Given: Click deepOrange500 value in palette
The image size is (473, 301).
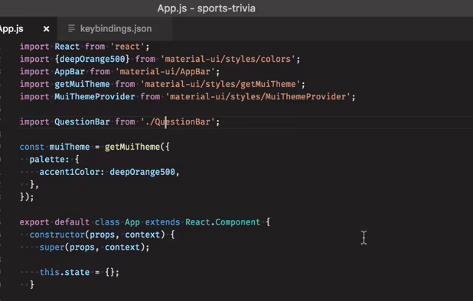Looking at the screenshot, I should 142,172.
